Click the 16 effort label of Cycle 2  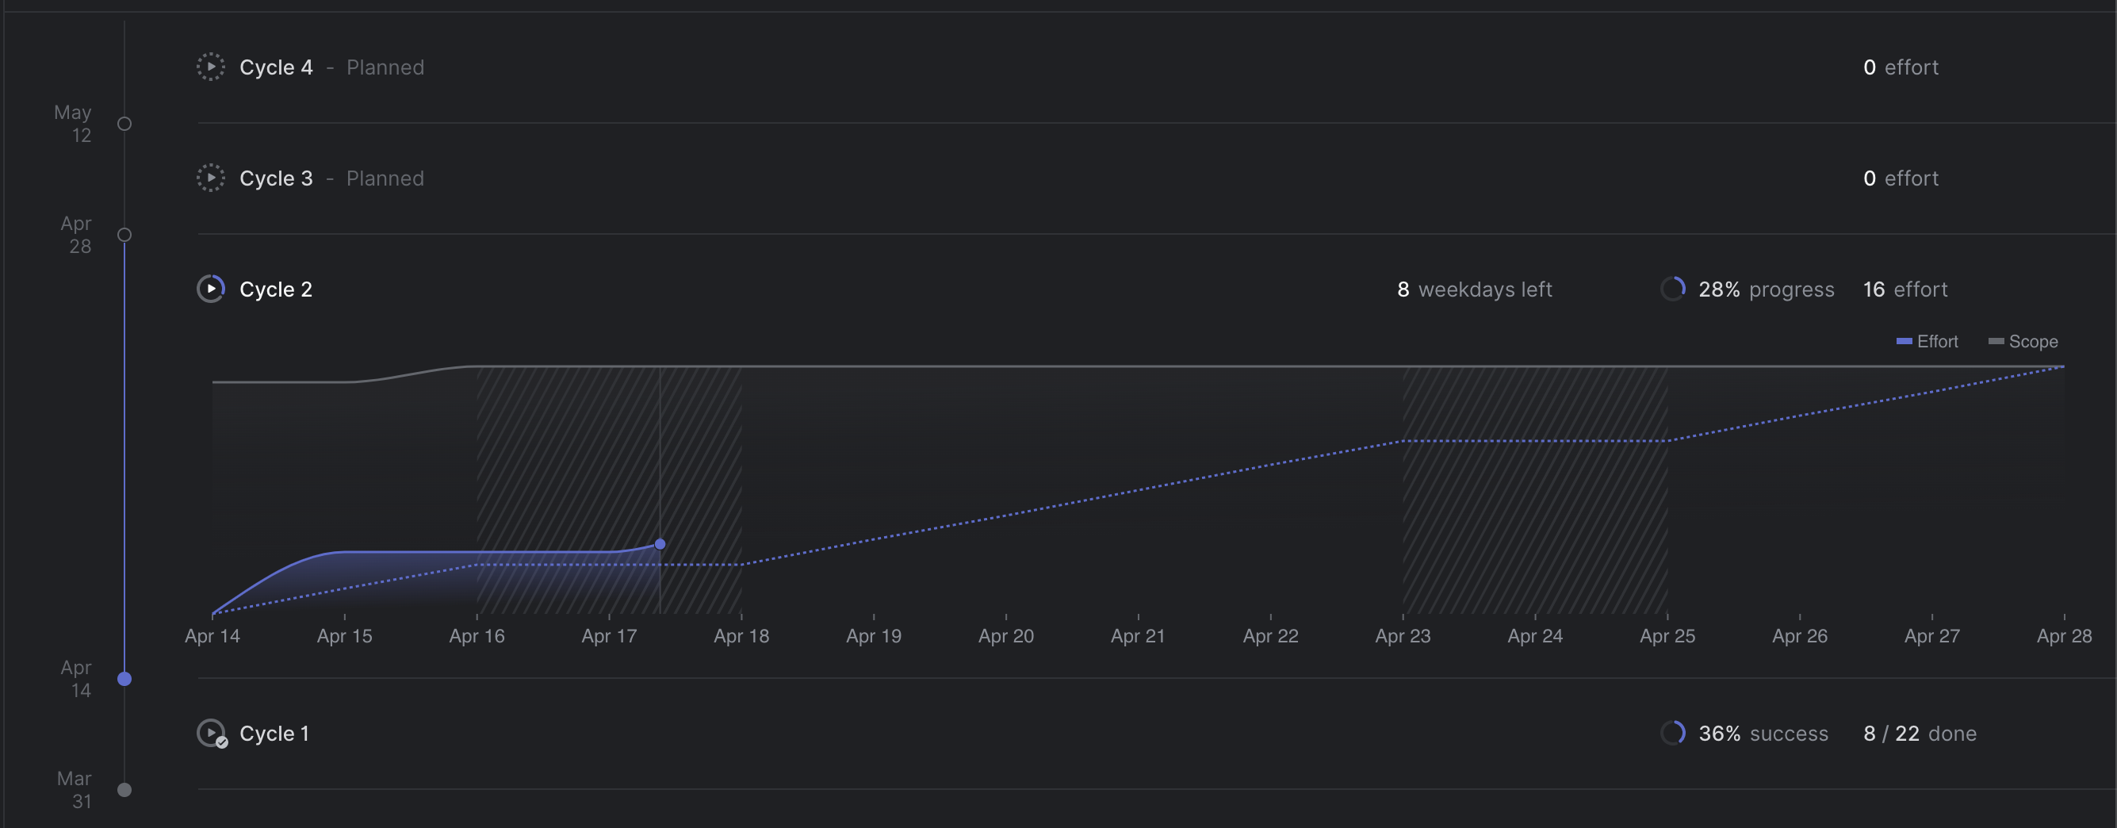coord(1905,289)
